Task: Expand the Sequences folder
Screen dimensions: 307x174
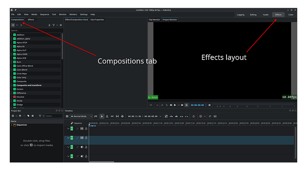Action: (x=12, y=125)
